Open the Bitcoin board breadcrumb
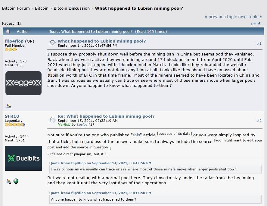Image resolution: width=267 pixels, height=206 pixels. pyautogui.click(x=42, y=8)
